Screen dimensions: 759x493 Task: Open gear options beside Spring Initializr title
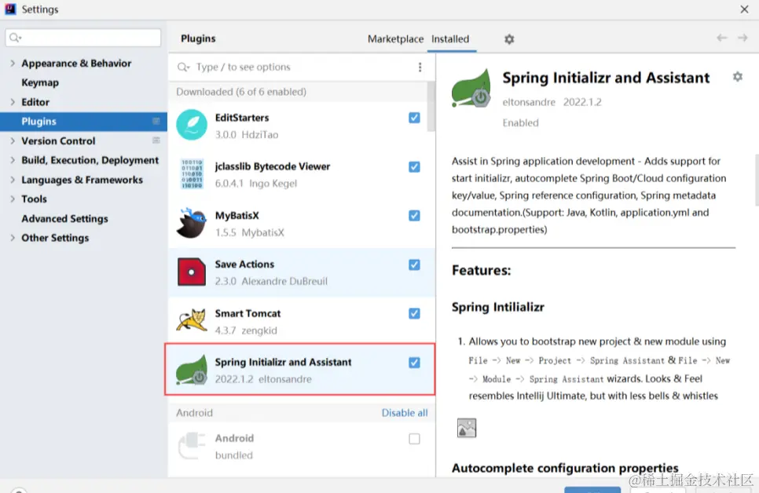737,77
